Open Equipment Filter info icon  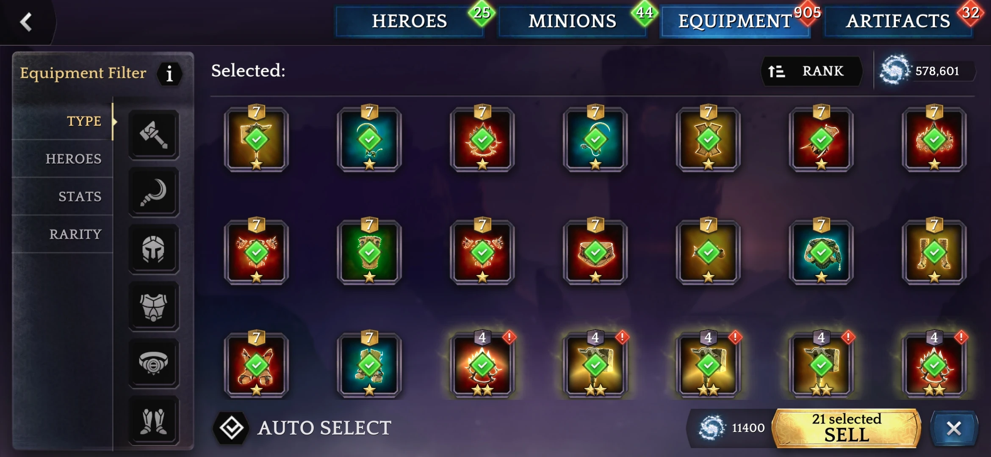tap(169, 74)
